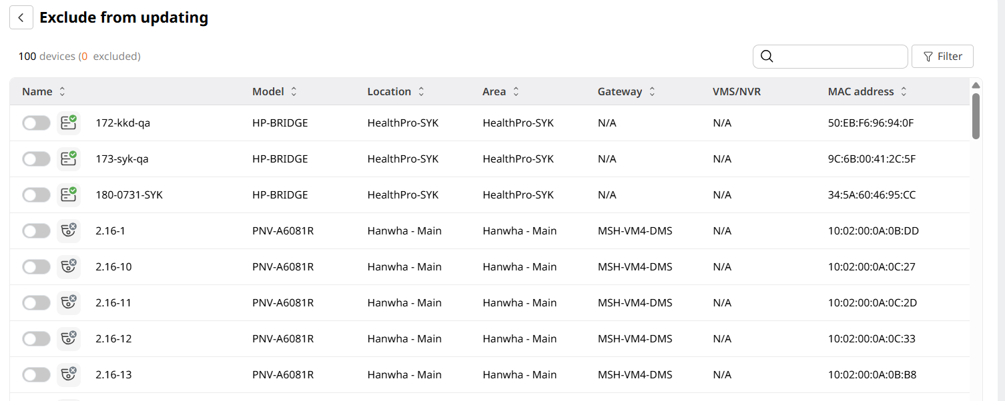
Task: Click the bridge device icon for 173-syk-qa
Action: click(68, 159)
